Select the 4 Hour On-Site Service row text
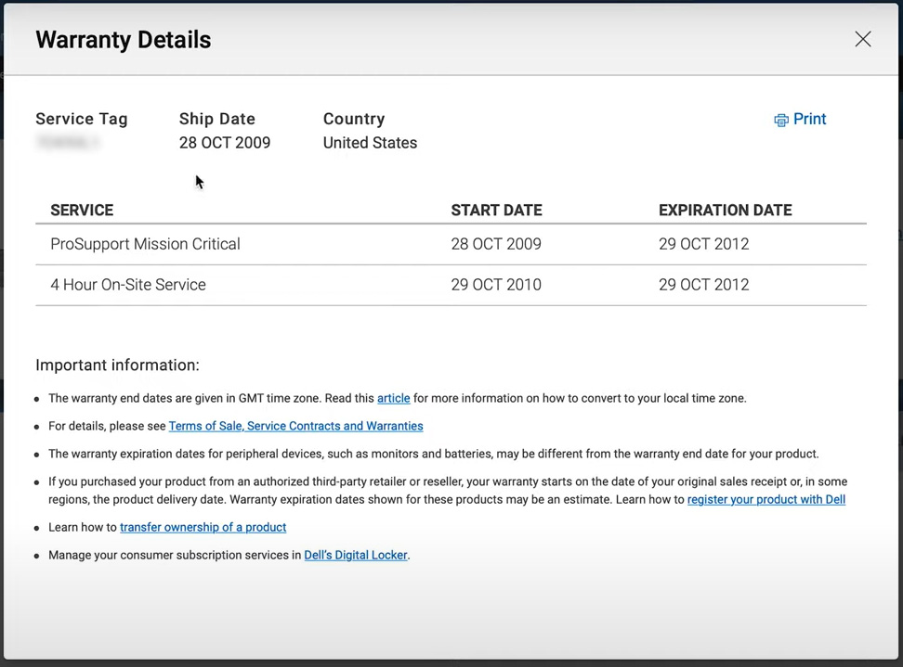Screen dimensions: 903x667 point(128,285)
